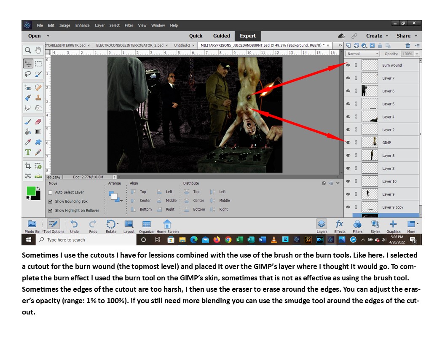Pick the Horizontal Type tool
The image size is (445, 344).
point(28,152)
